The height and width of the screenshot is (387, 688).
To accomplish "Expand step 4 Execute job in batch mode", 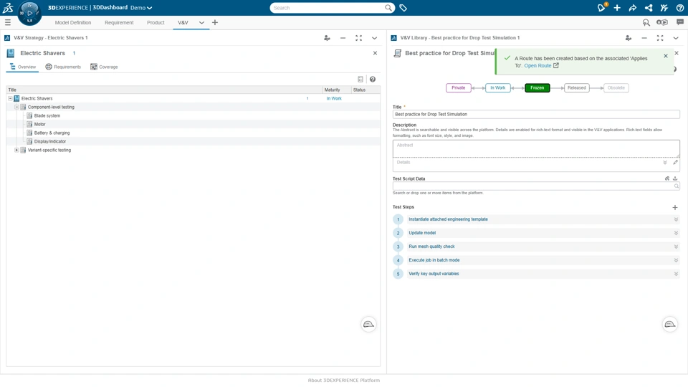I will pos(676,260).
